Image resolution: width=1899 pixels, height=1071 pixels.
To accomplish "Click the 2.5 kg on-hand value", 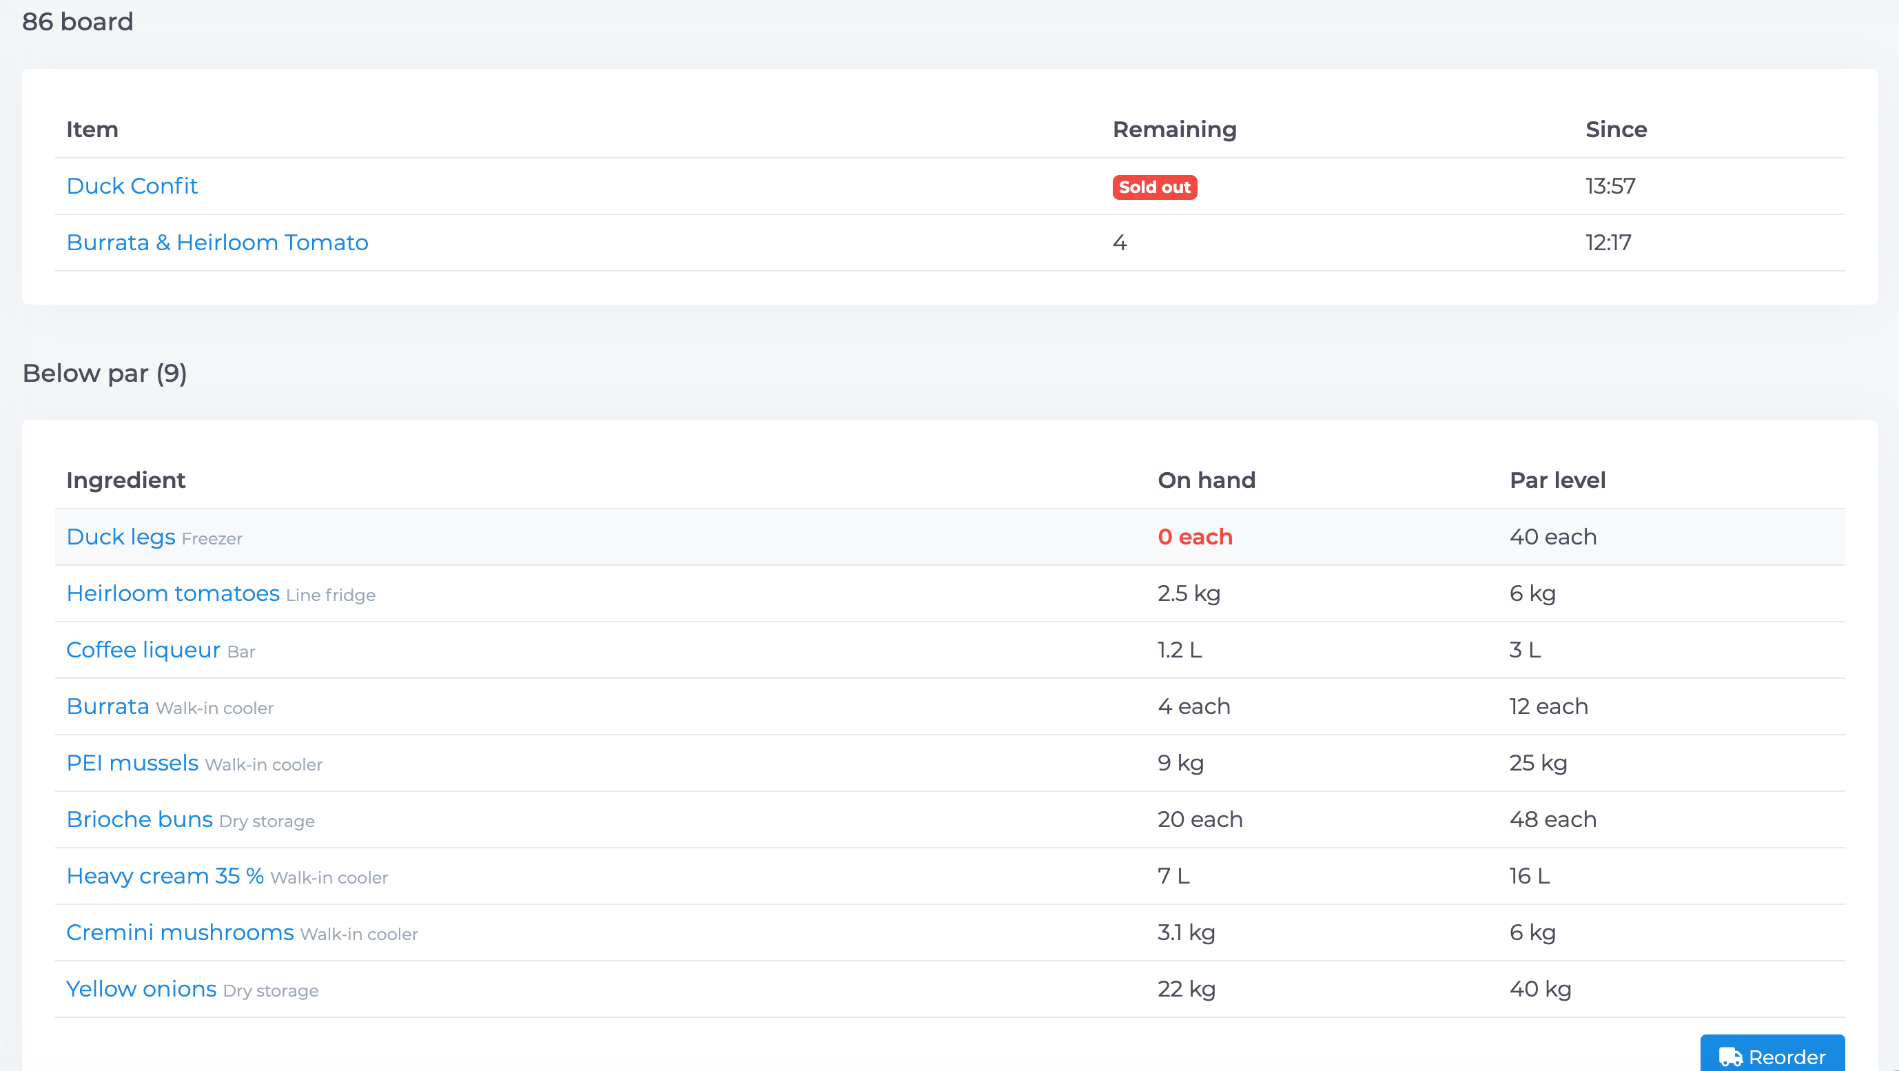I will pyautogui.click(x=1189, y=593).
